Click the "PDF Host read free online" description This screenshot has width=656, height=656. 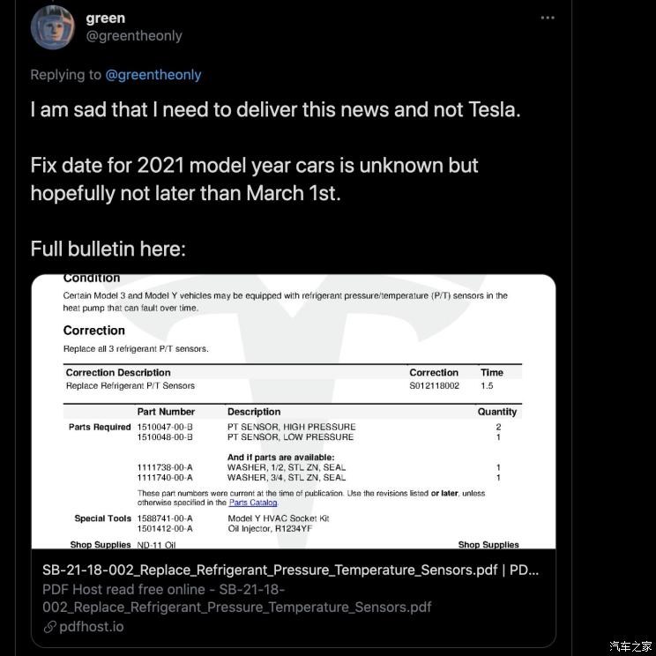(x=163, y=590)
